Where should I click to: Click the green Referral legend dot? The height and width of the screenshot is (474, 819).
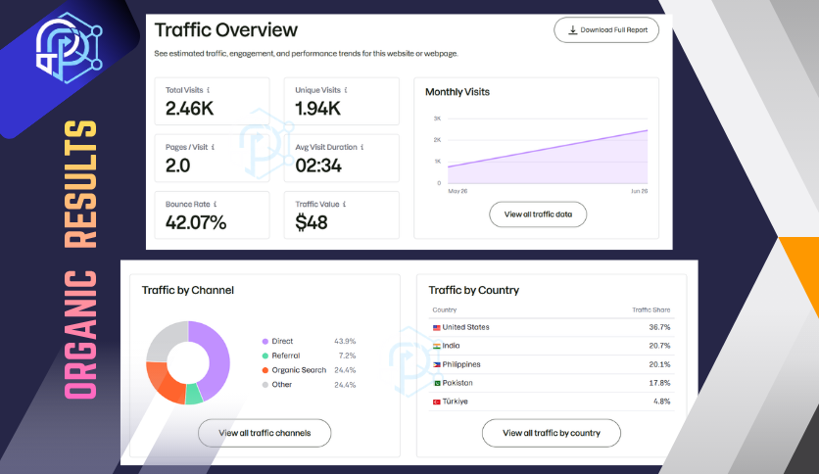click(x=265, y=356)
